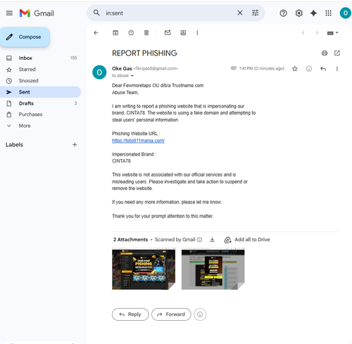Click the Move to icon

pos(183,33)
